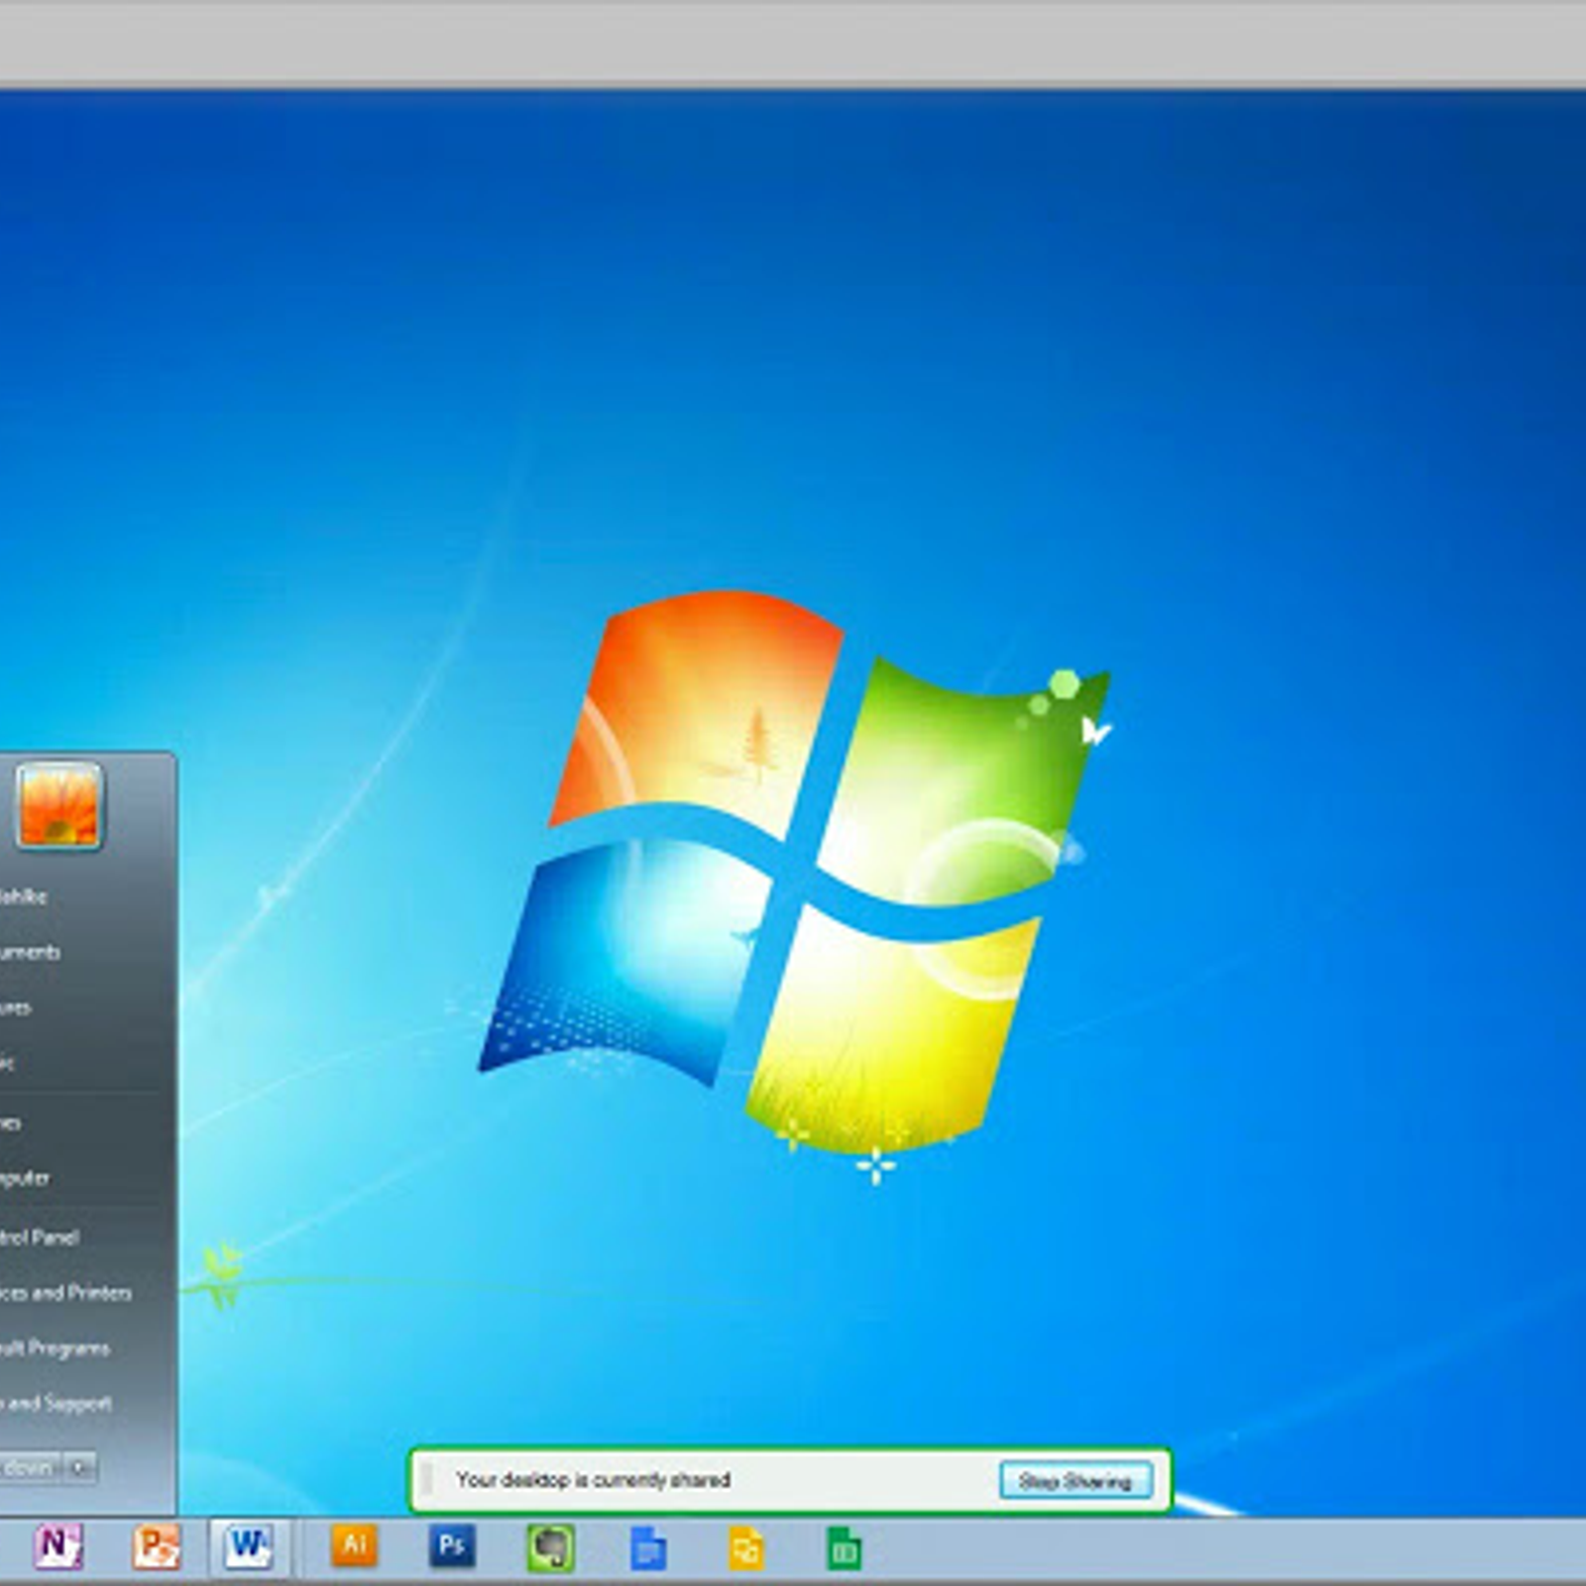
Task: Open Control Panel from Start menu
Action: [40, 1237]
